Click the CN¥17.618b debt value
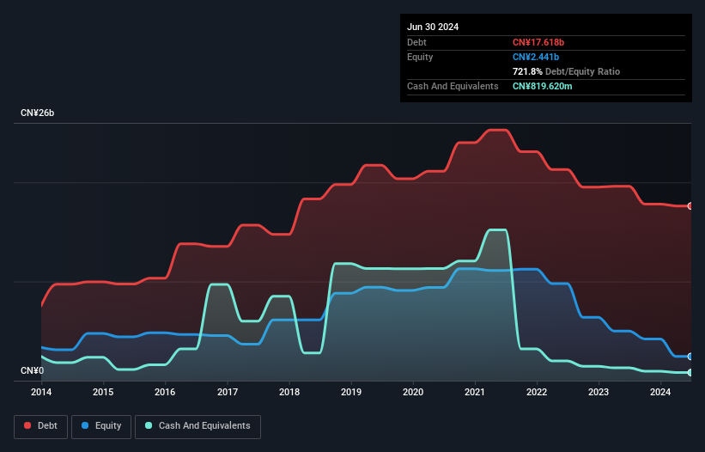This screenshot has height=452, width=705. click(538, 42)
